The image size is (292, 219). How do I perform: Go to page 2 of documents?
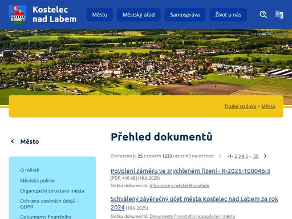(x=236, y=156)
